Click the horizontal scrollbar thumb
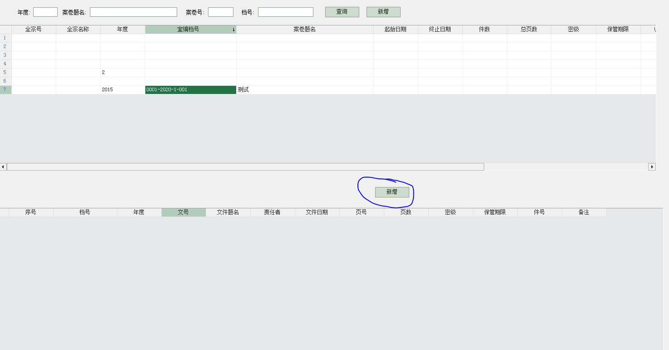Screen dimensions: 669x350 coord(245,167)
